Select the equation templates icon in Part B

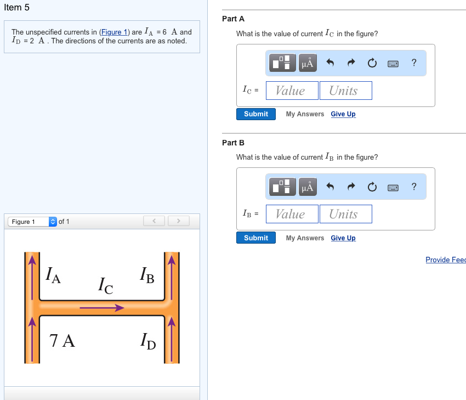tap(281, 187)
